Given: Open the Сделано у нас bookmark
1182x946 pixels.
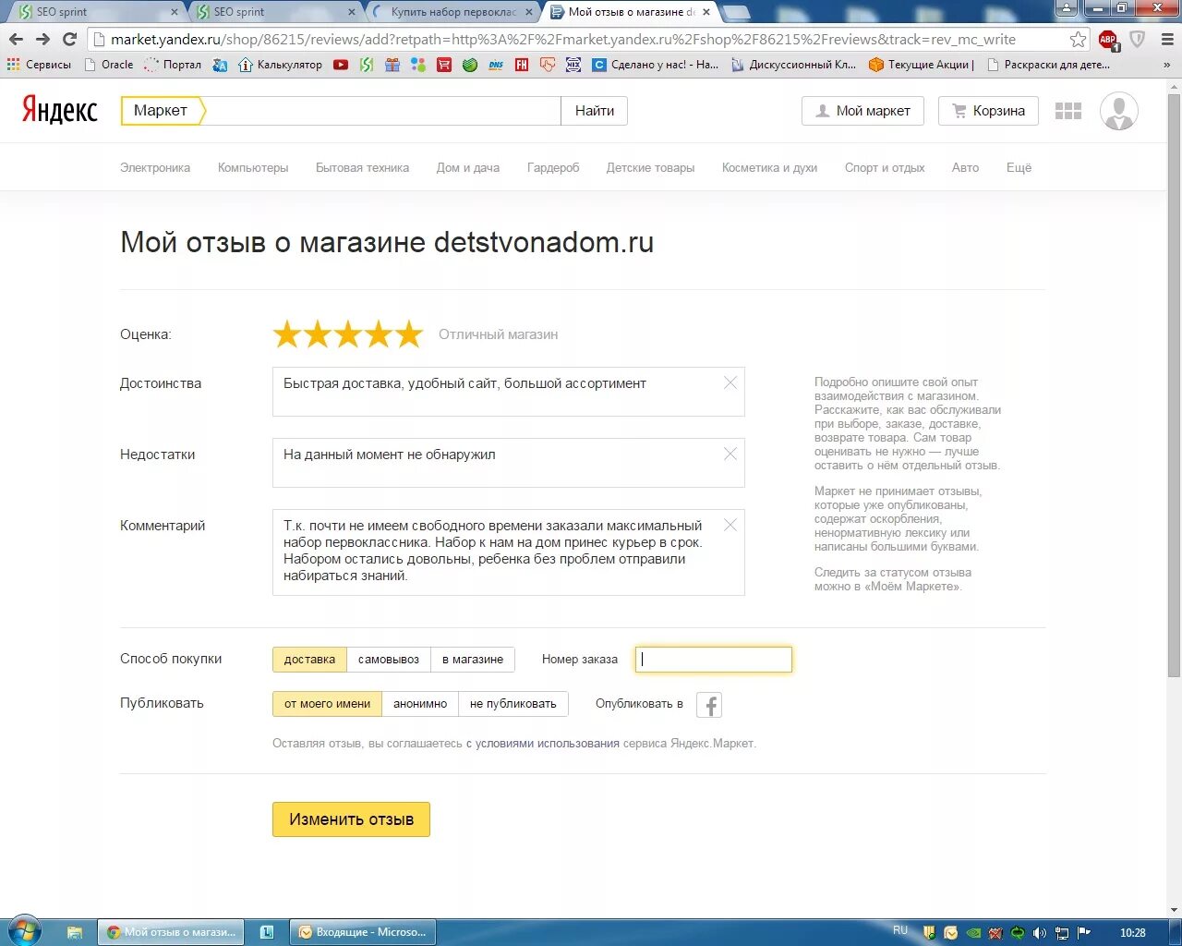Looking at the screenshot, I should [x=655, y=65].
